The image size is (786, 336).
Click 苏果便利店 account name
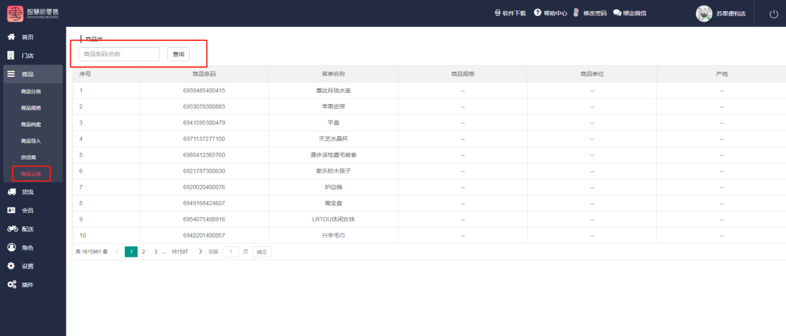(730, 14)
